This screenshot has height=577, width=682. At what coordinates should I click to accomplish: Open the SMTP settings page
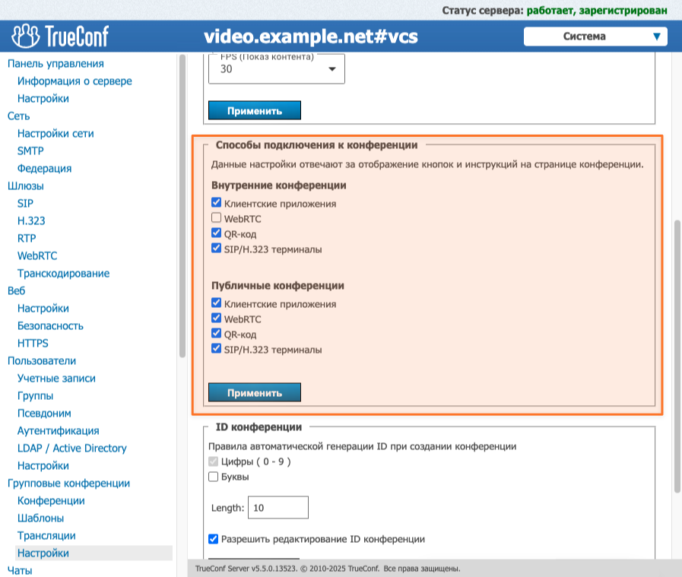coord(30,151)
